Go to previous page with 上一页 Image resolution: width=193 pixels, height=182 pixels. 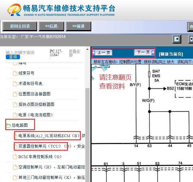pyautogui.click(x=102, y=53)
